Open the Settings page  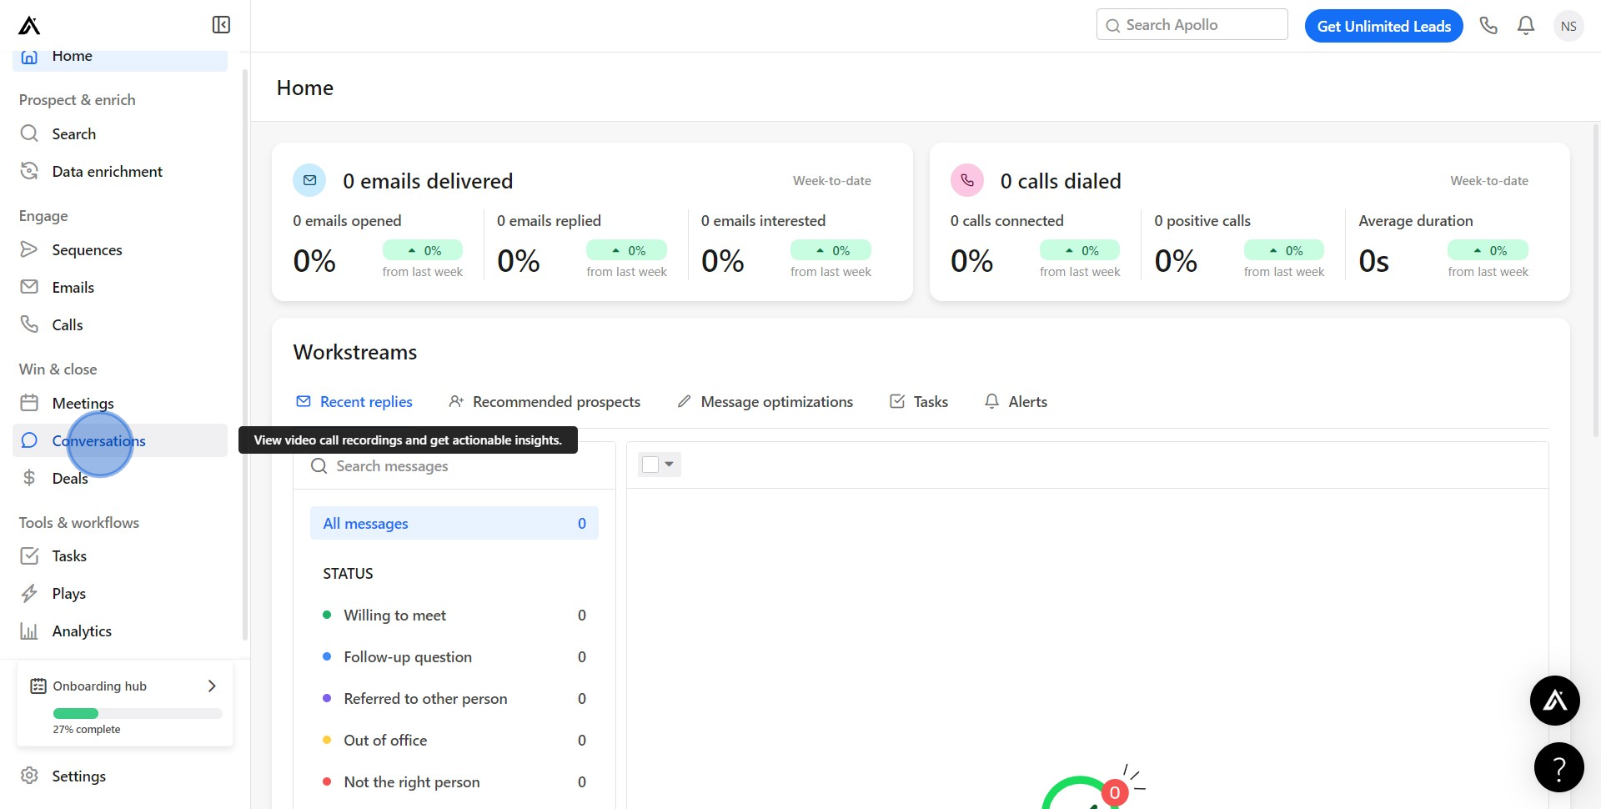pyautogui.click(x=120, y=776)
